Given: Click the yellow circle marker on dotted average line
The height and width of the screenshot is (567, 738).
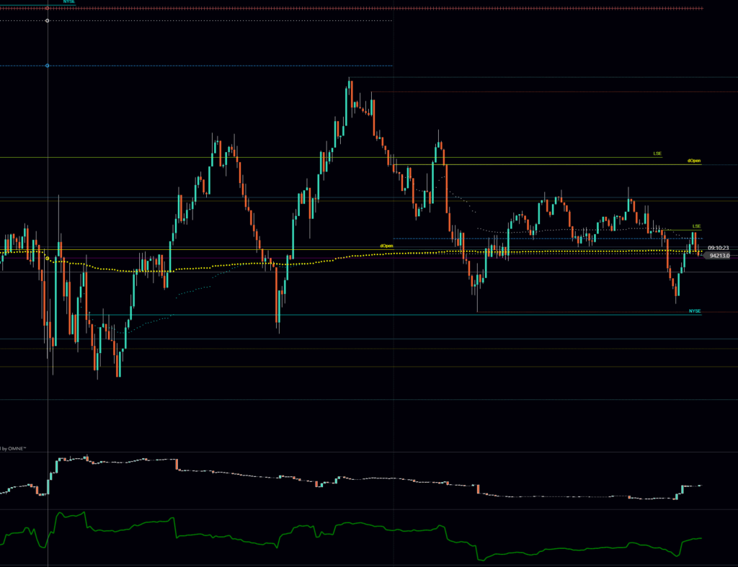Looking at the screenshot, I should pyautogui.click(x=47, y=259).
